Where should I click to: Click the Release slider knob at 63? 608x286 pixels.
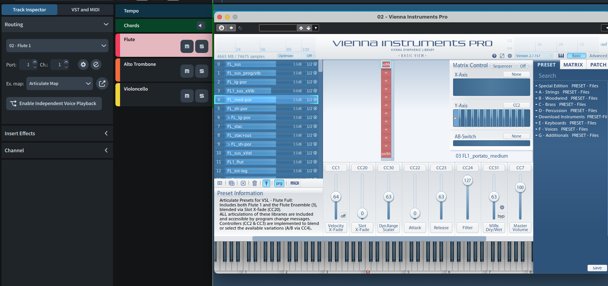[441, 197]
